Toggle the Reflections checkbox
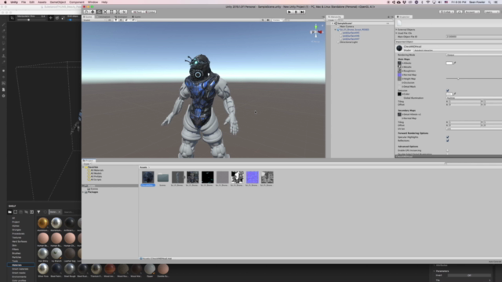This screenshot has height=282, width=502. coord(448,140)
